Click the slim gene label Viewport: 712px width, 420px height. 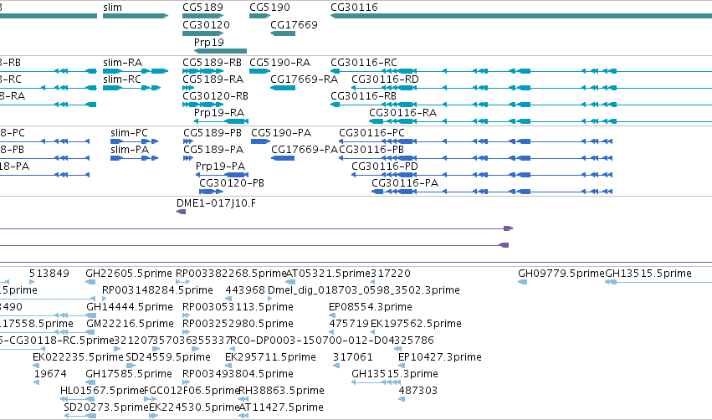[112, 8]
